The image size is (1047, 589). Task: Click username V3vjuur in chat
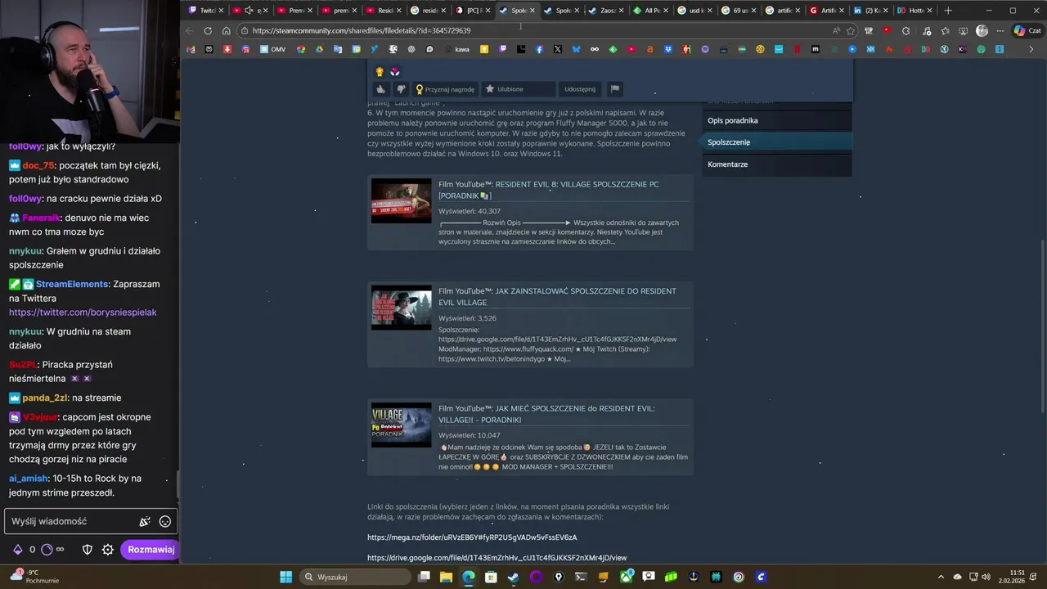click(40, 417)
